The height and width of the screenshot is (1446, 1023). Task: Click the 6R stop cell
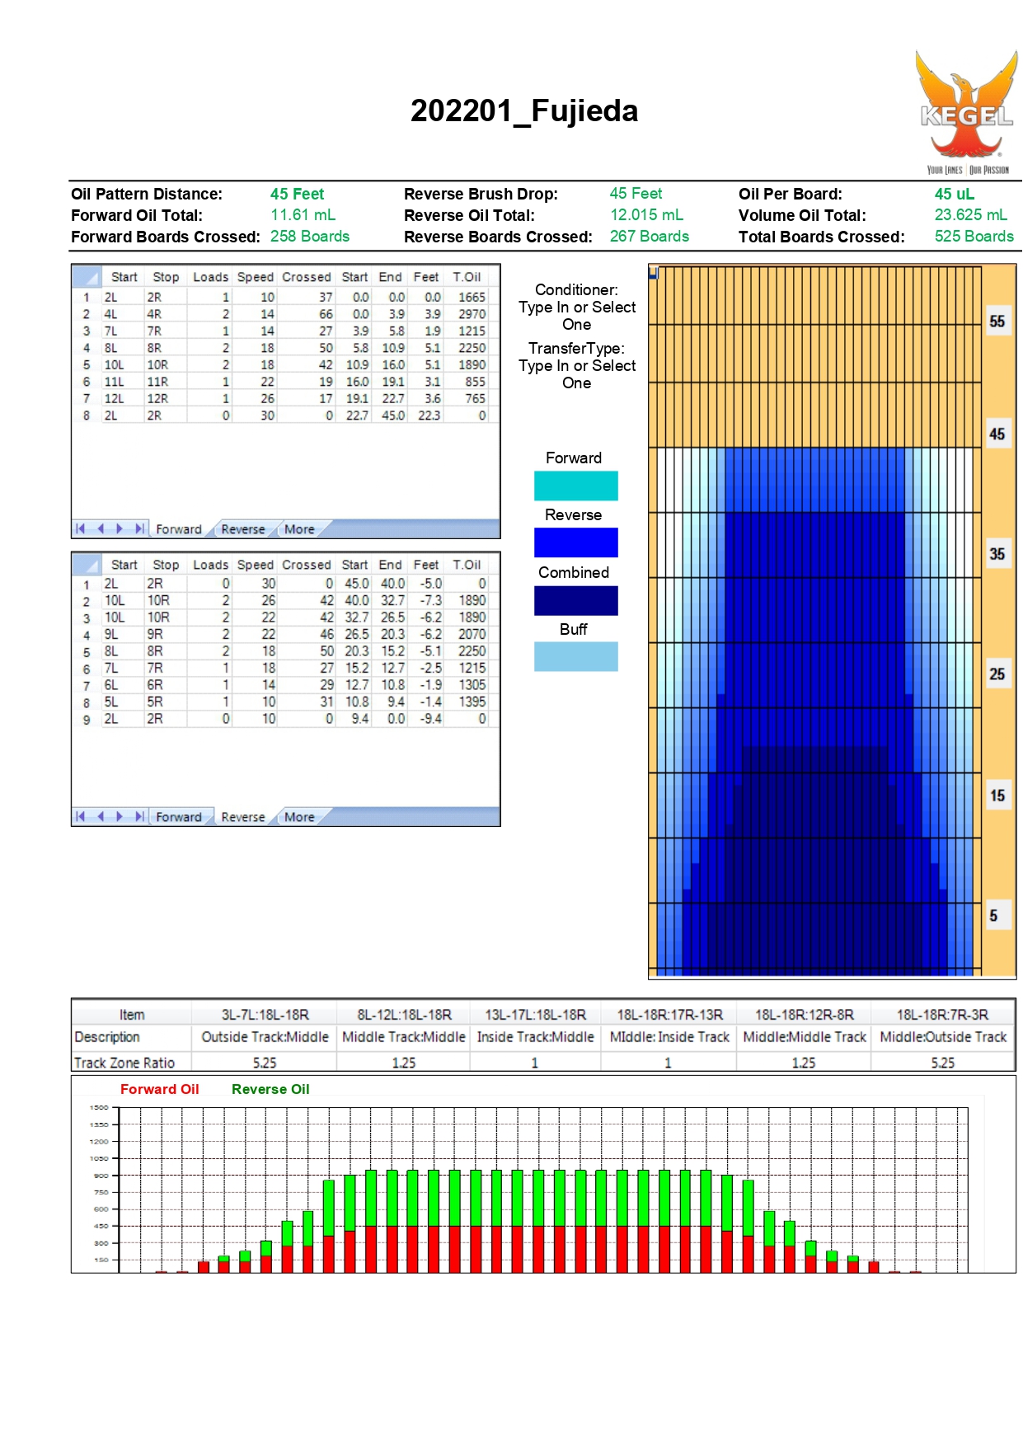tap(165, 685)
